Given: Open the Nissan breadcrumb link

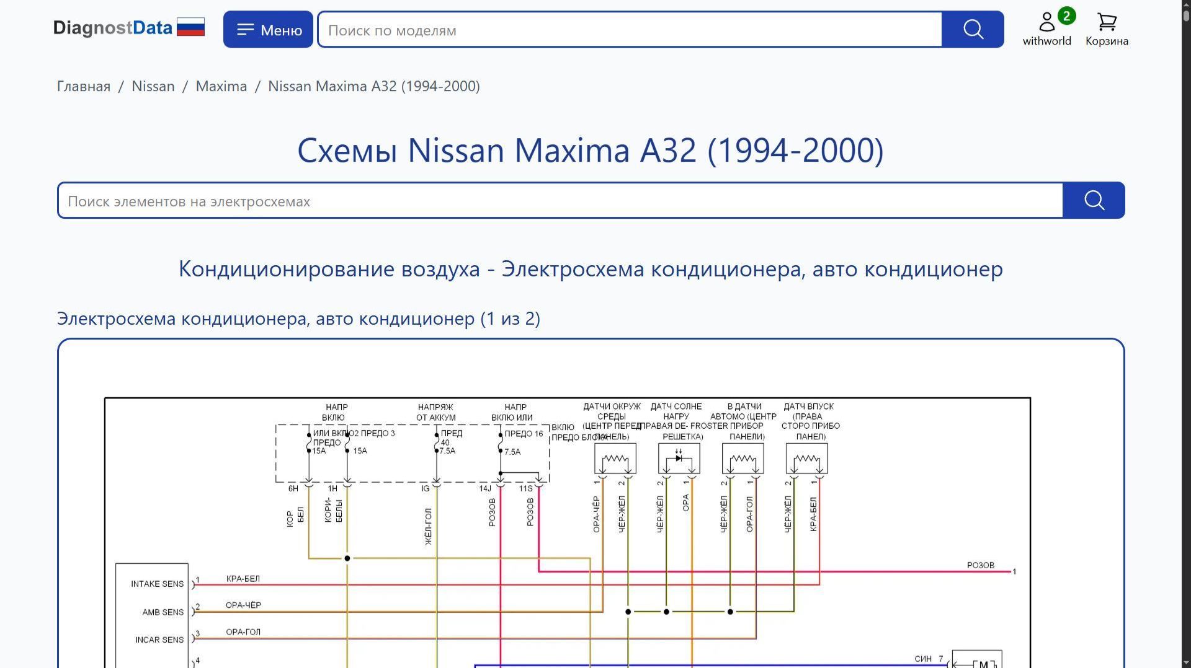Looking at the screenshot, I should (153, 86).
